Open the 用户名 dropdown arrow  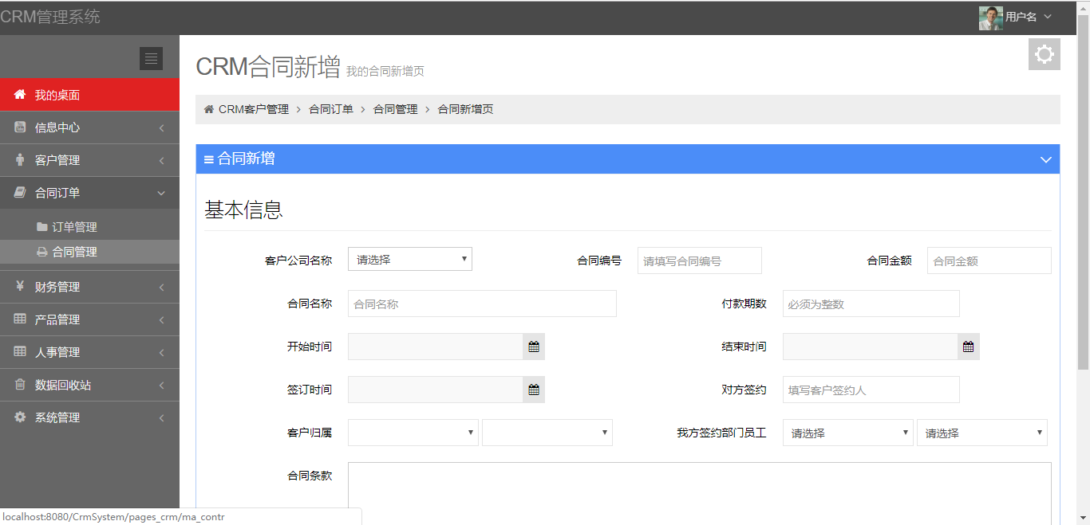tap(1048, 17)
